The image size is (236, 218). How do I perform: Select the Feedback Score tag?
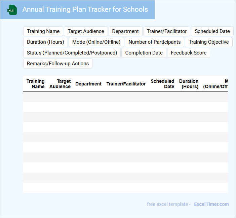(189, 53)
